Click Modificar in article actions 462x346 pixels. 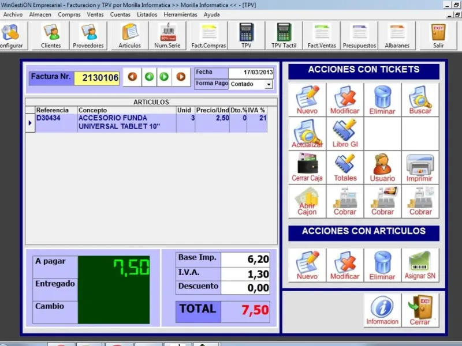coord(345,265)
